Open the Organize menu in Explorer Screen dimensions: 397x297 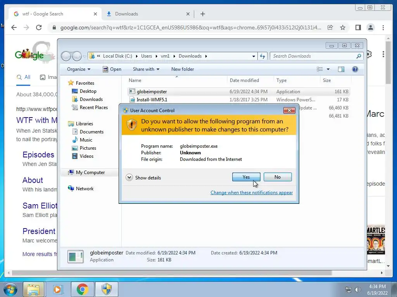point(78,69)
